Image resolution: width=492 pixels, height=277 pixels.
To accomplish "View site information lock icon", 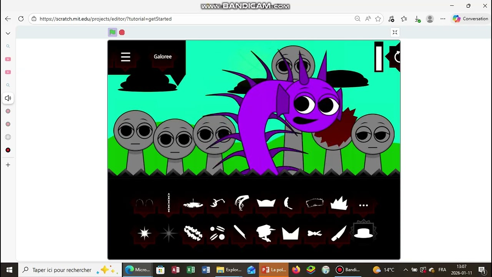I will pyautogui.click(x=34, y=18).
